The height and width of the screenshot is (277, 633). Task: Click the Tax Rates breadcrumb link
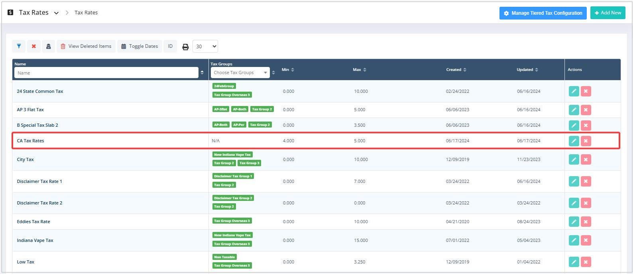(86, 13)
